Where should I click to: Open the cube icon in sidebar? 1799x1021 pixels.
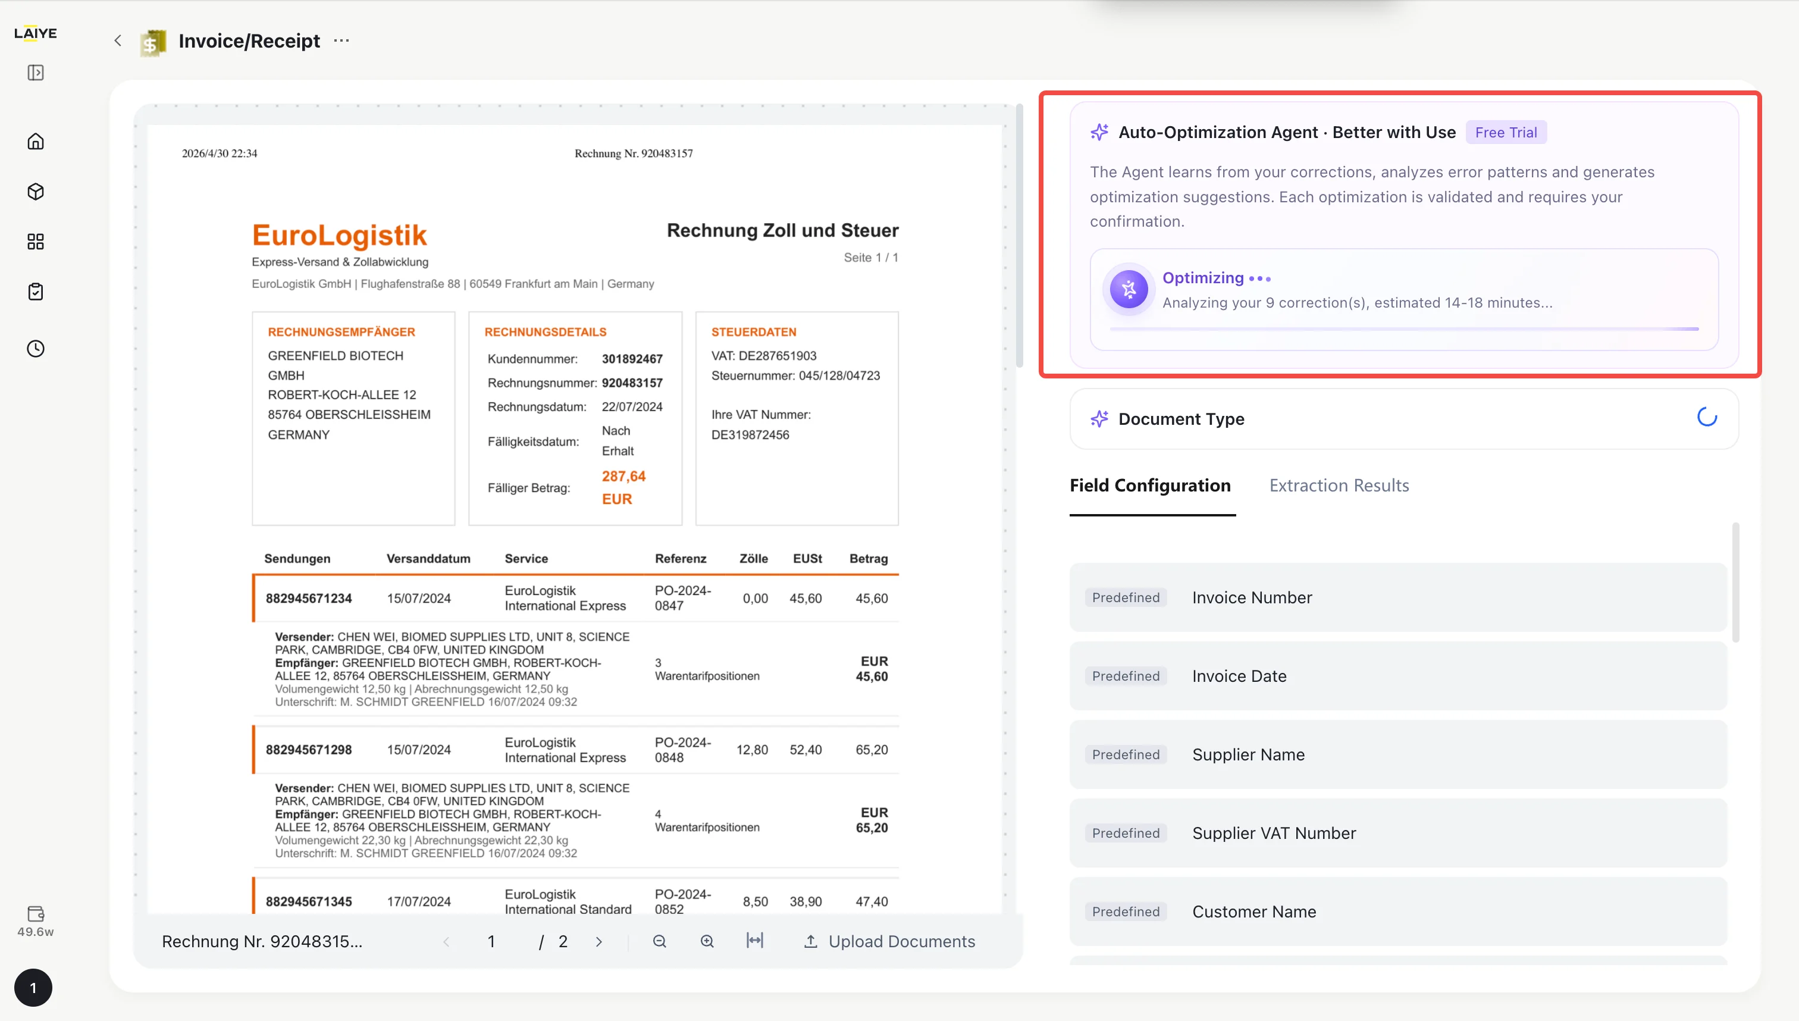point(36,192)
